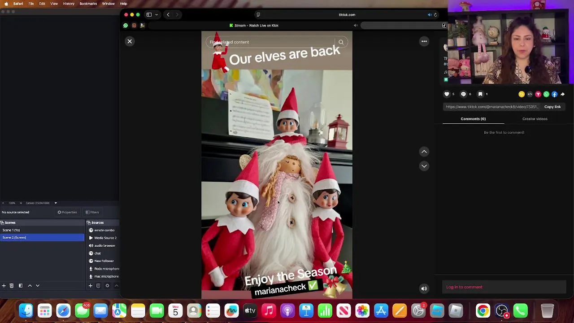574x323 pixels.
Task: Select Scene 2 (Screen) in OBS
Action: point(42,237)
